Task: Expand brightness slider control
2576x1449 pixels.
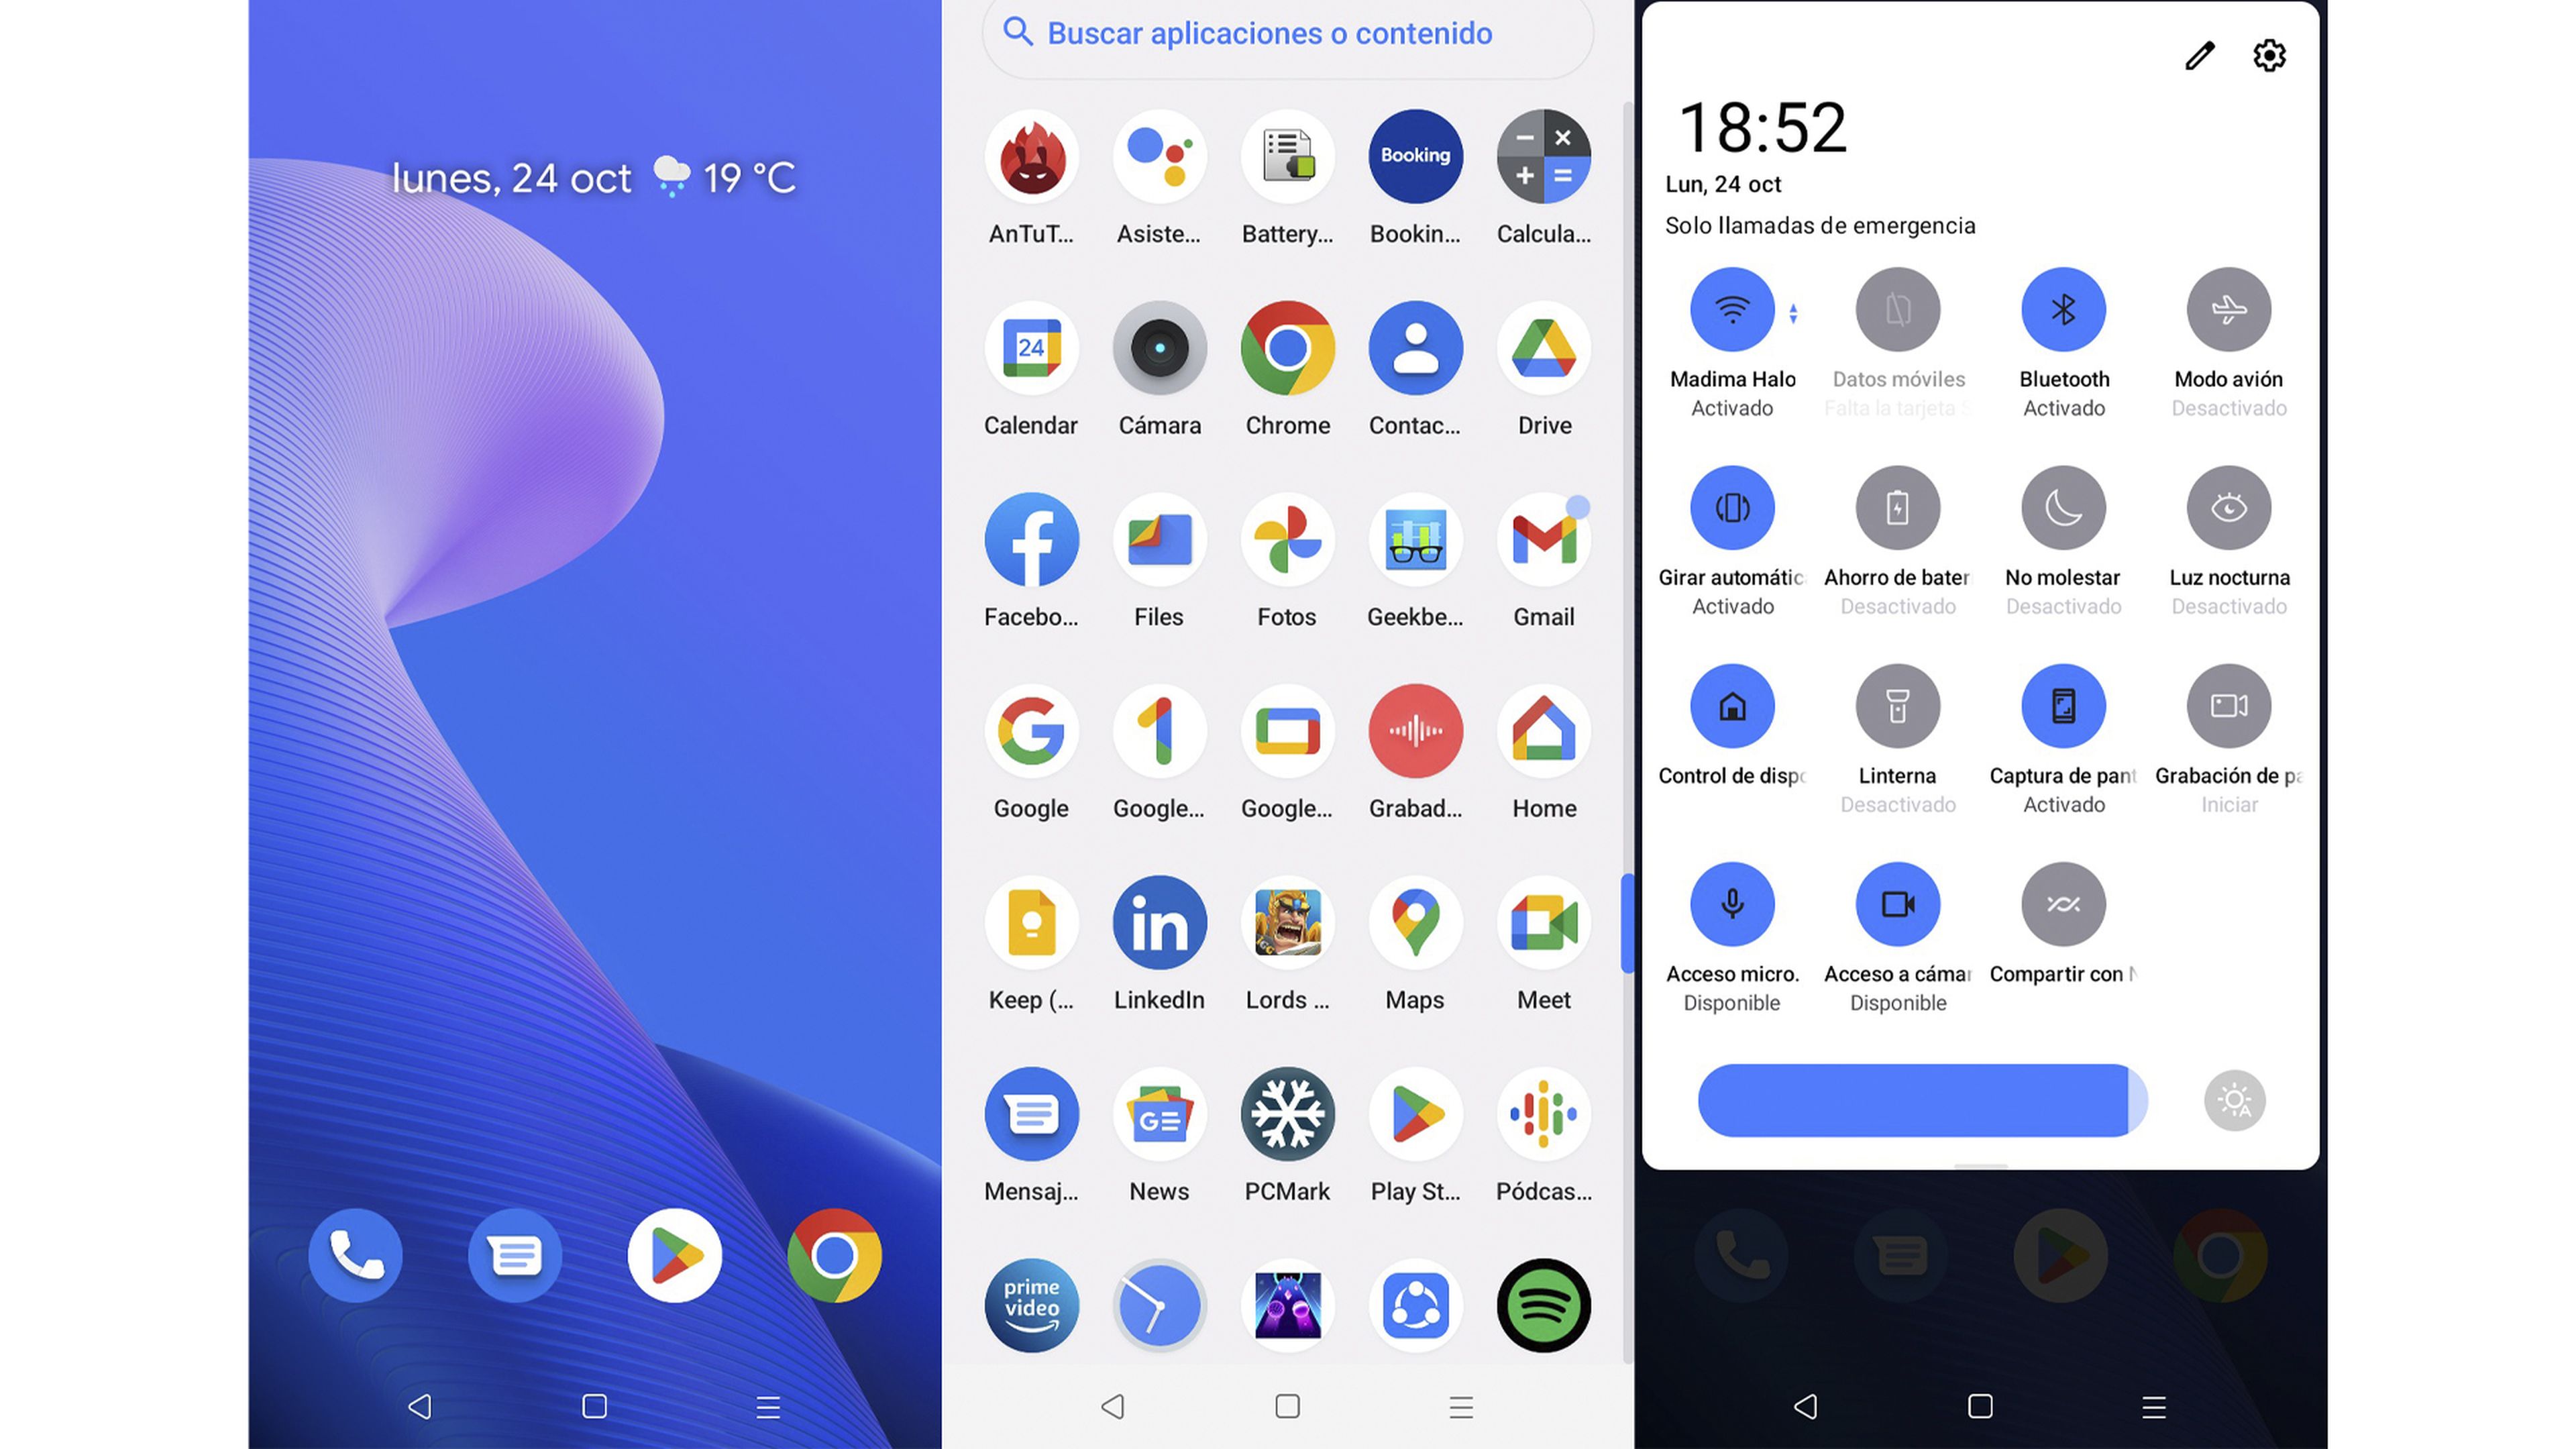Action: (2233, 1099)
